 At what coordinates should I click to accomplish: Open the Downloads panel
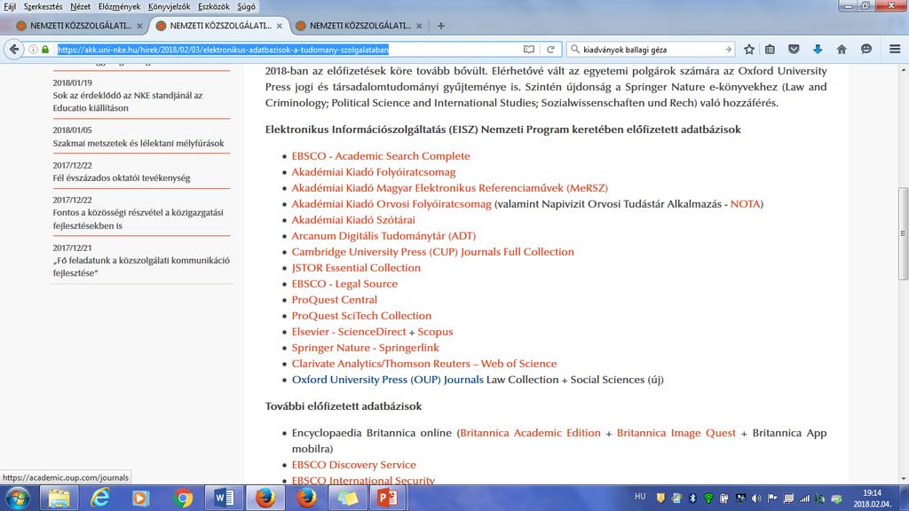click(818, 50)
